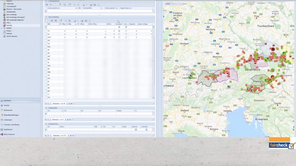The image size is (296, 166).
Task: Create a new record in the Sachverständige toolbar
Action: [47, 21]
